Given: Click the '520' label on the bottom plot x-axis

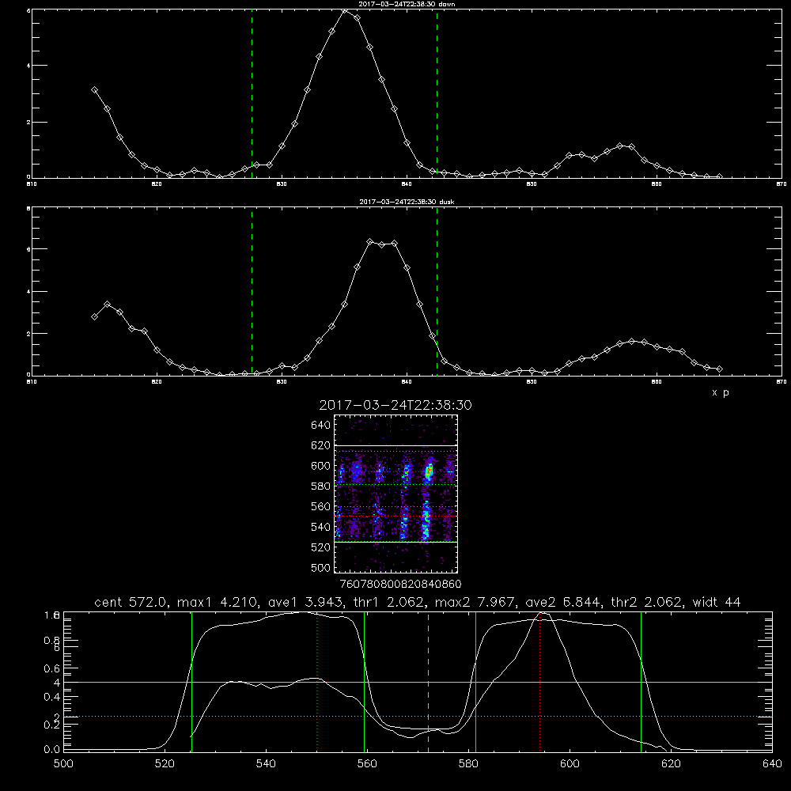Looking at the screenshot, I should point(165,764).
